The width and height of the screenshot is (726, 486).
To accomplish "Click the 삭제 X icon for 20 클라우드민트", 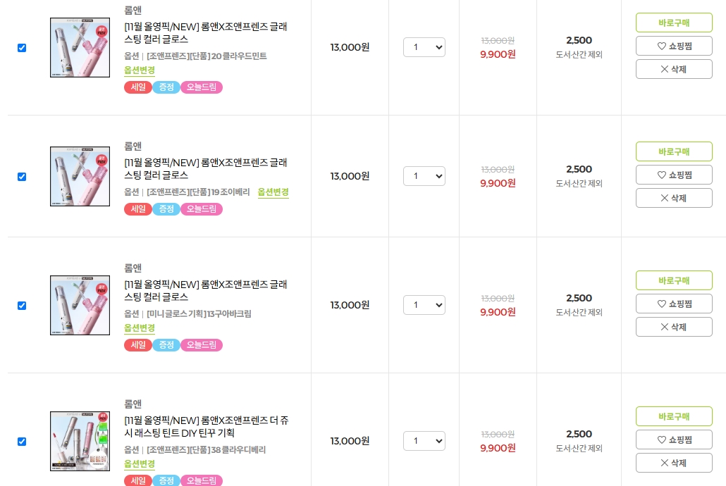I will [x=664, y=70].
